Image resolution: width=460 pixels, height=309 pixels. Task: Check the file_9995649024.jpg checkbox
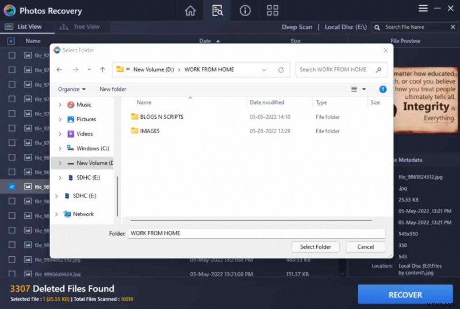(x=11, y=274)
